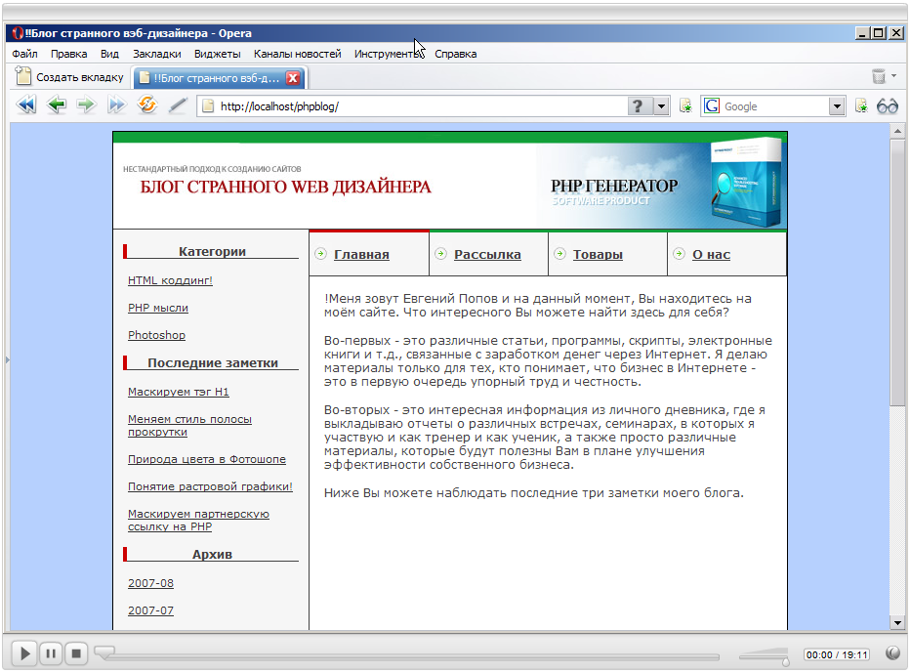Open the Рассылка navigation link

(x=487, y=255)
